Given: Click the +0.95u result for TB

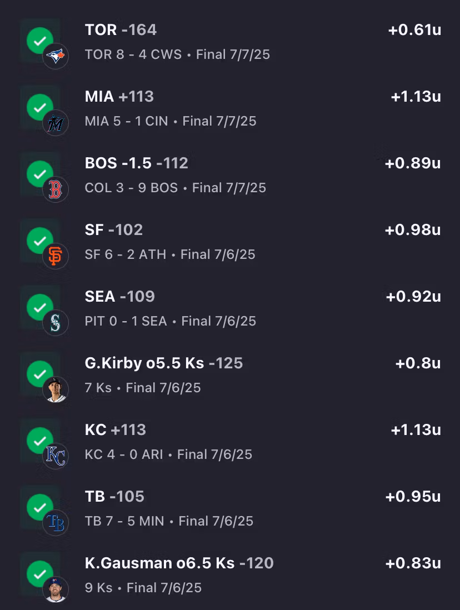Looking at the screenshot, I should coord(413,496).
